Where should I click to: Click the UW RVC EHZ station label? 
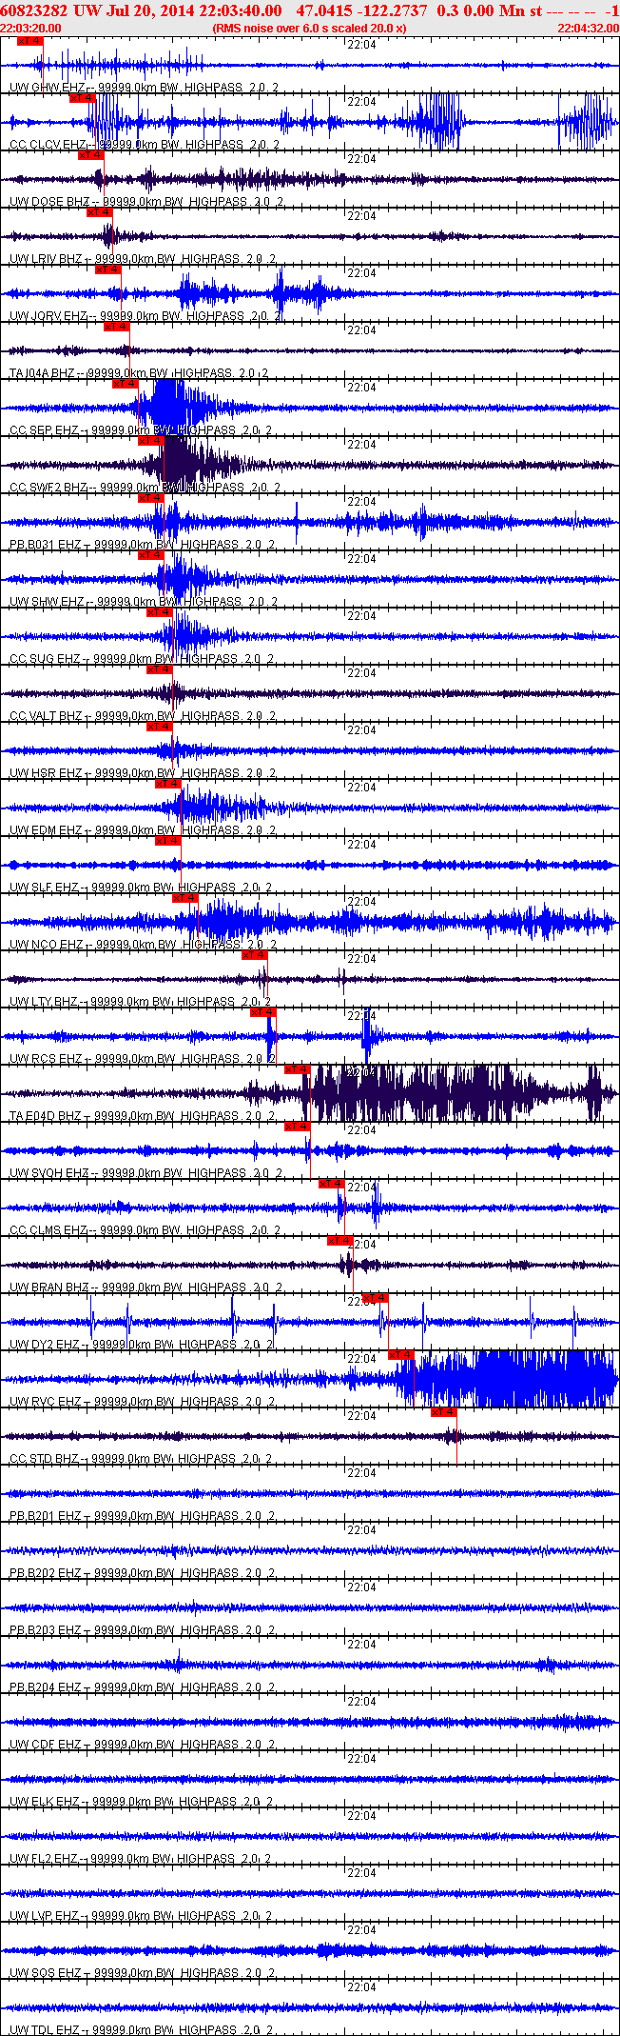click(x=46, y=1402)
